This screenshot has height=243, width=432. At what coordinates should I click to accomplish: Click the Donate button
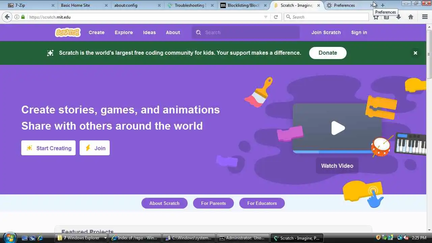click(328, 53)
